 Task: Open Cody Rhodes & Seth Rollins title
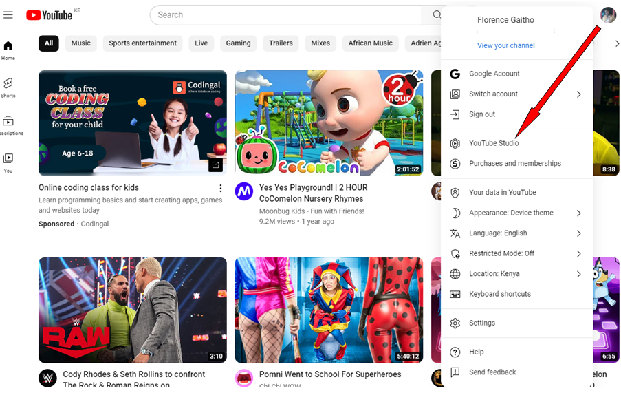[134, 379]
